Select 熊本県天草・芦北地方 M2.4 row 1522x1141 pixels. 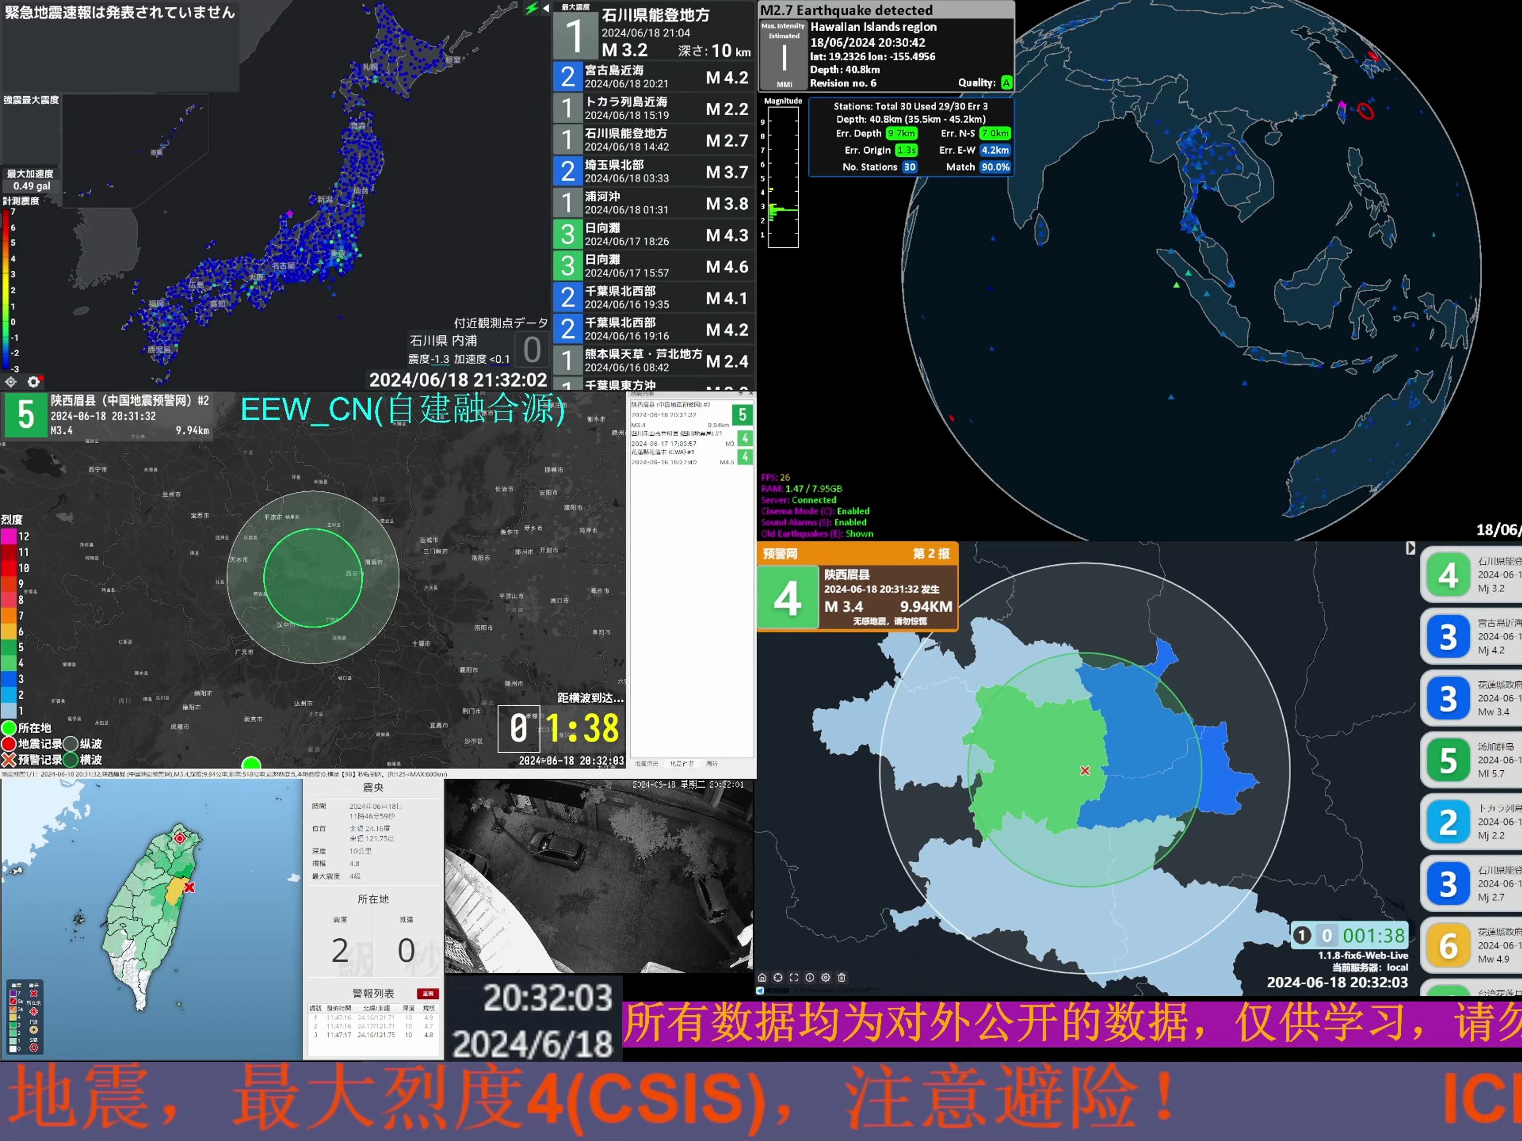[x=653, y=361]
